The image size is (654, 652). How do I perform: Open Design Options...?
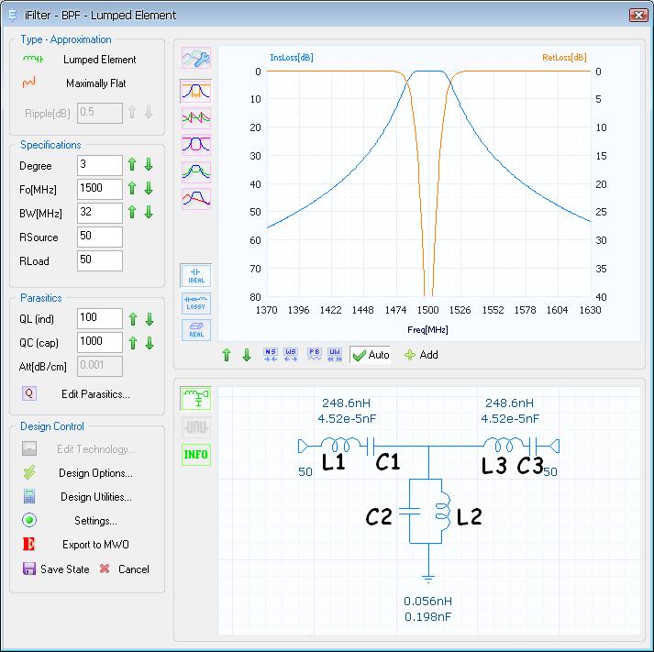[95, 473]
